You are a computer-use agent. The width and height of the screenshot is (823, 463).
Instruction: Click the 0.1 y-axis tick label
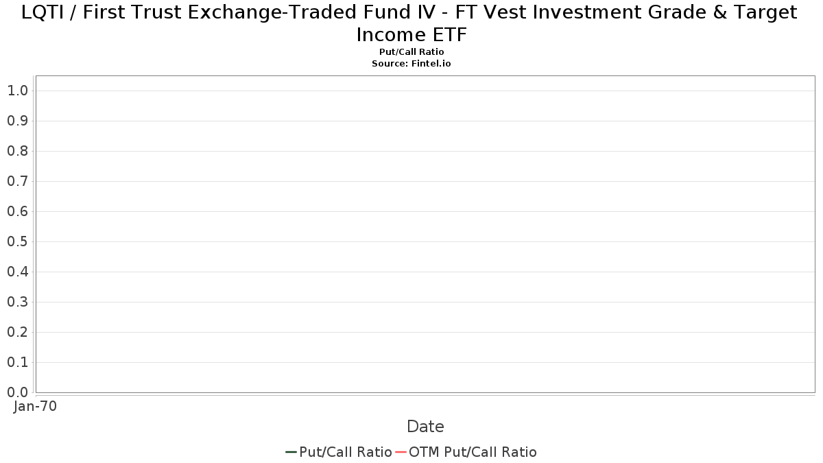point(18,362)
